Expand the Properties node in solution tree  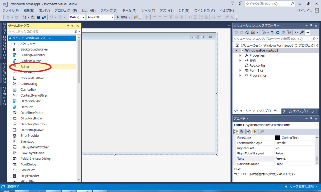[x=240, y=55]
